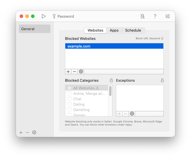Click the lock icon beside Blocked Categories
The width and height of the screenshot is (191, 158).
tap(111, 81)
